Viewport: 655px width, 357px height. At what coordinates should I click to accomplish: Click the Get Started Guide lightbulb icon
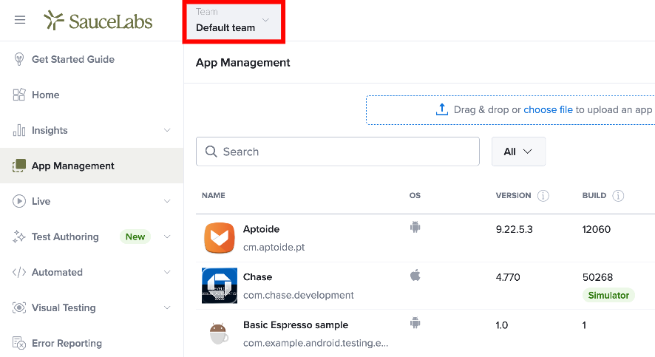pyautogui.click(x=18, y=59)
